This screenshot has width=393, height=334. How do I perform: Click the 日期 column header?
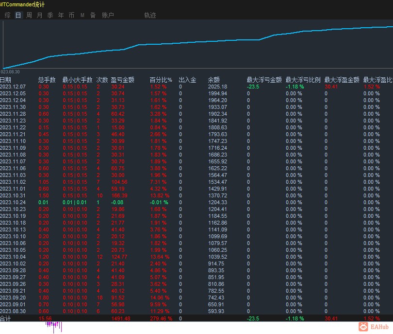pos(5,80)
